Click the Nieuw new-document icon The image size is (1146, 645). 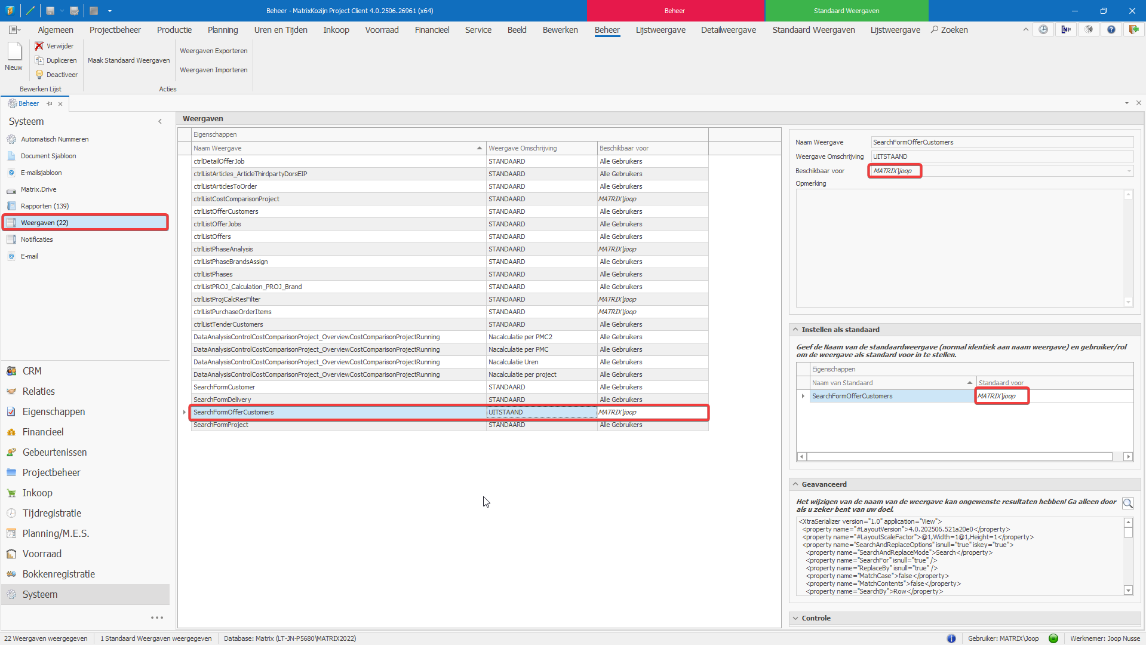pyautogui.click(x=14, y=53)
